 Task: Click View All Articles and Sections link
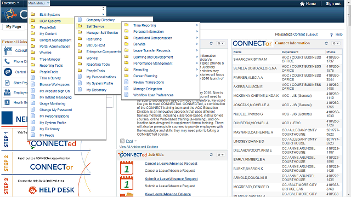click(x=139, y=147)
